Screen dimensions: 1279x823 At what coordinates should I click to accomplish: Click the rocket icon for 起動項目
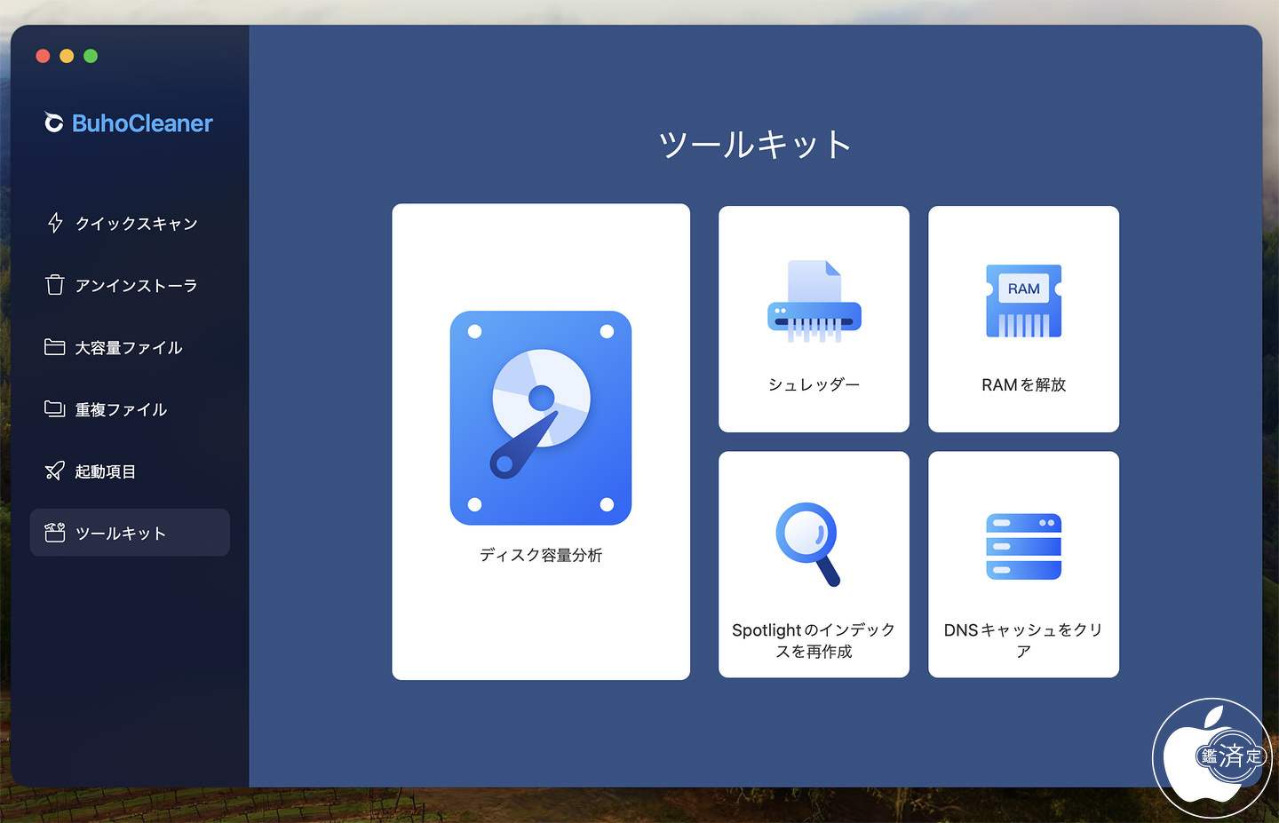[x=55, y=471]
